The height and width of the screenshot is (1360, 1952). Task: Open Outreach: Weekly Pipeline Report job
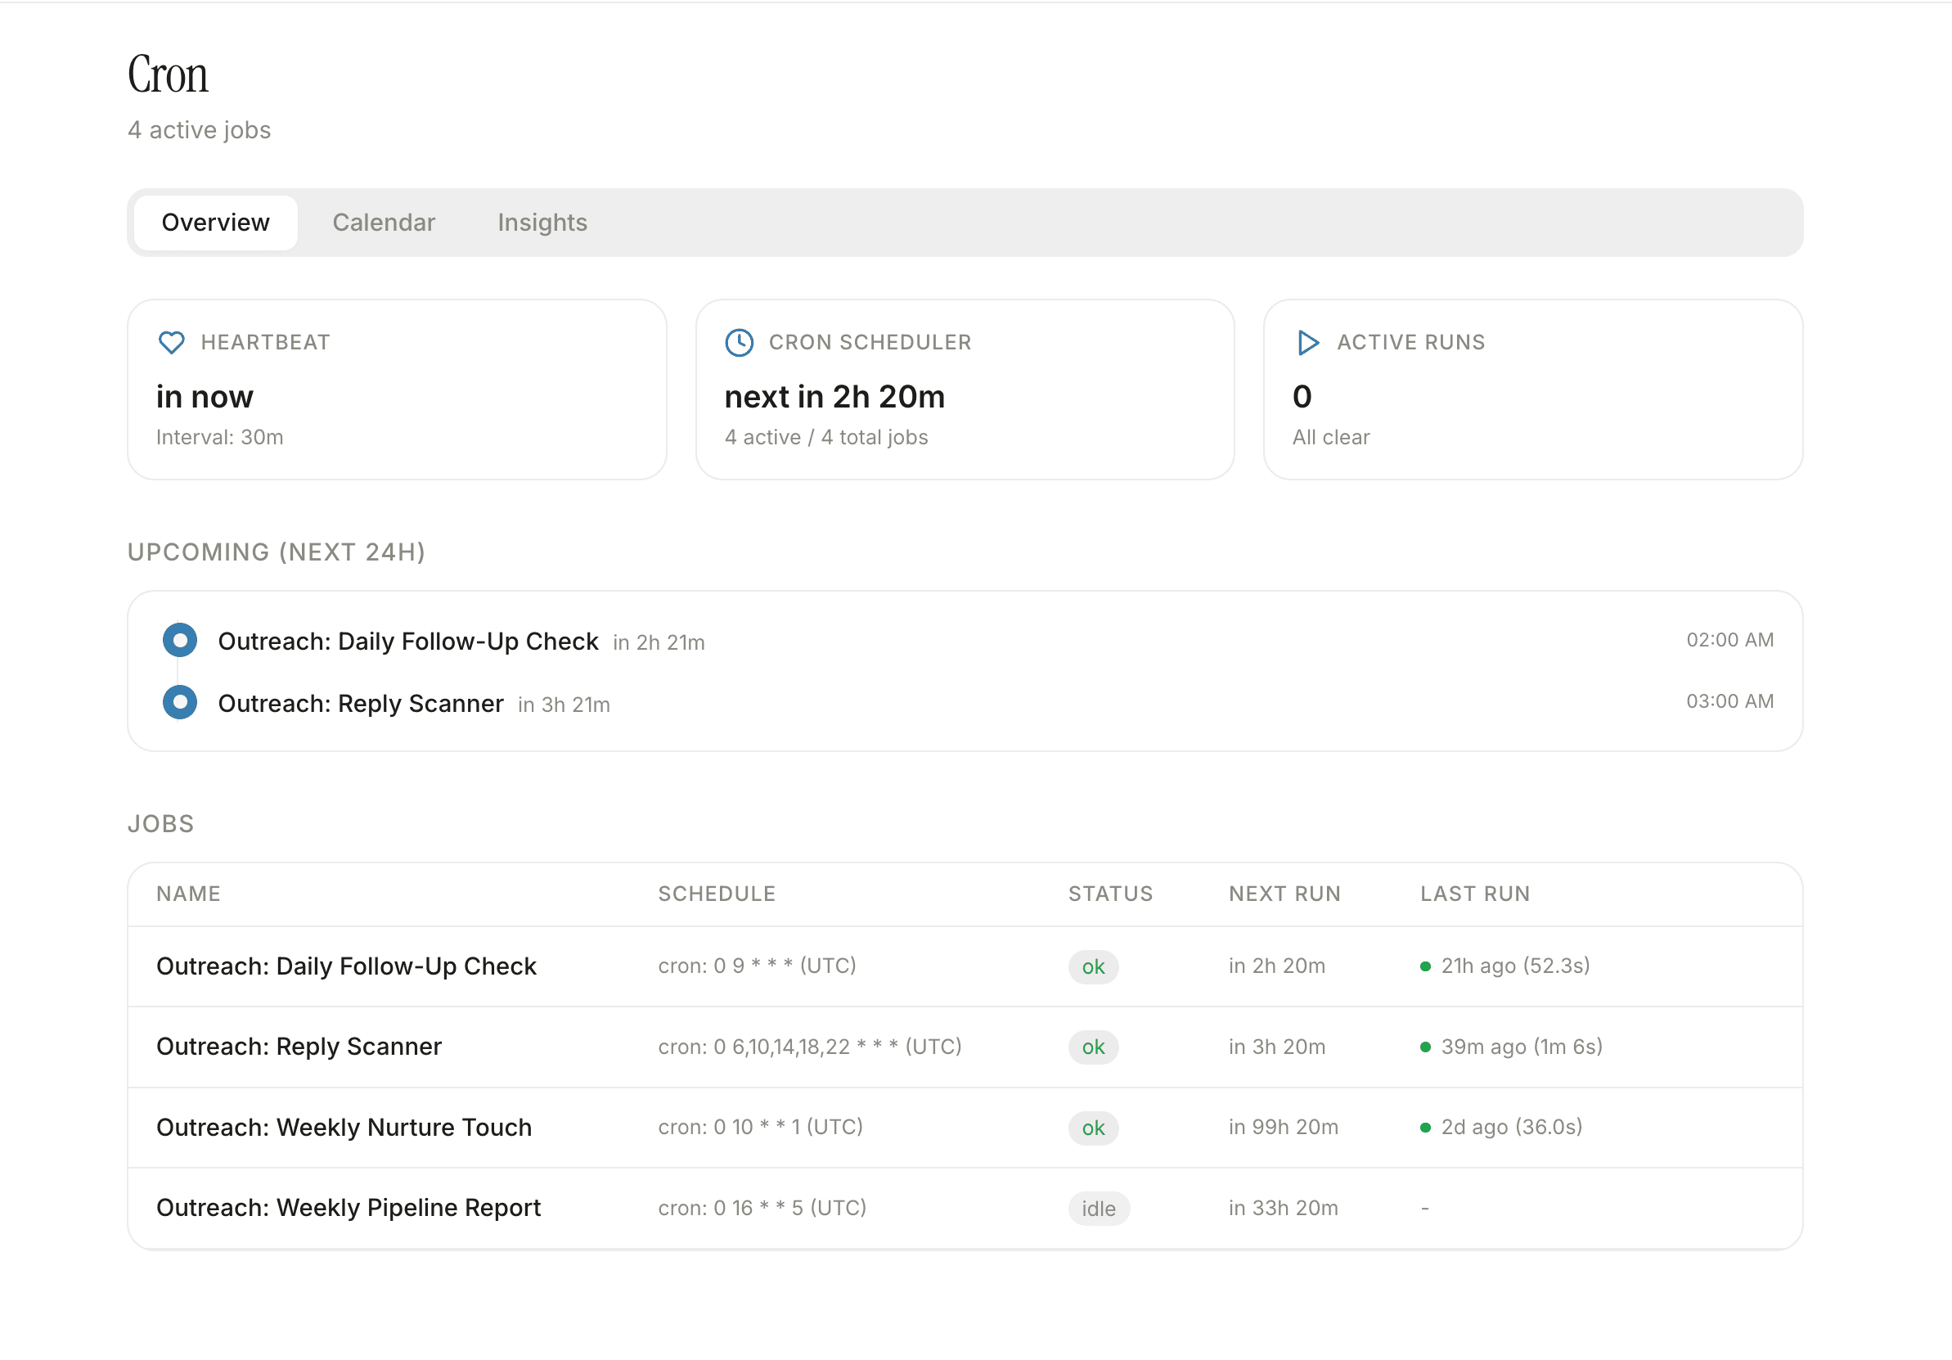pyautogui.click(x=349, y=1209)
